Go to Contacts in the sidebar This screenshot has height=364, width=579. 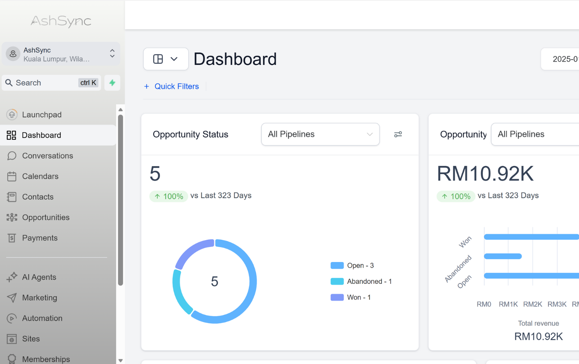tap(38, 197)
